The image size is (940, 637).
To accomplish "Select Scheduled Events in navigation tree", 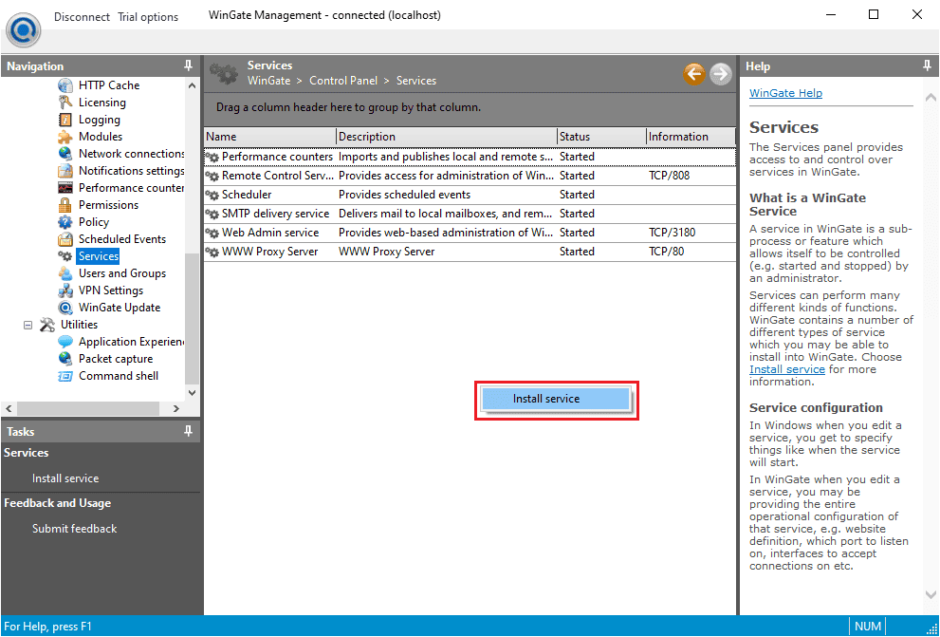I will coord(122,239).
